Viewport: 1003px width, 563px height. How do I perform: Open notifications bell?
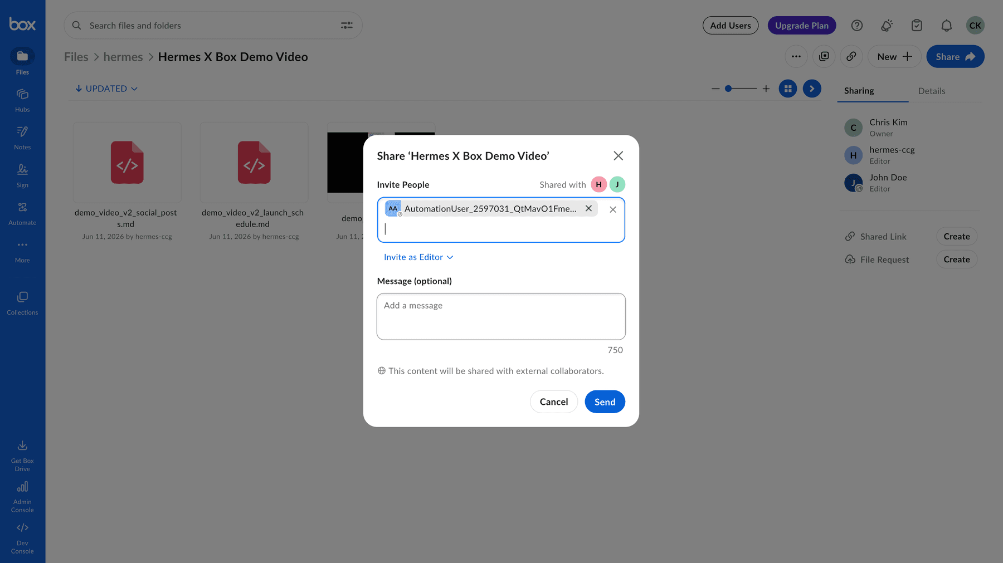coord(946,26)
